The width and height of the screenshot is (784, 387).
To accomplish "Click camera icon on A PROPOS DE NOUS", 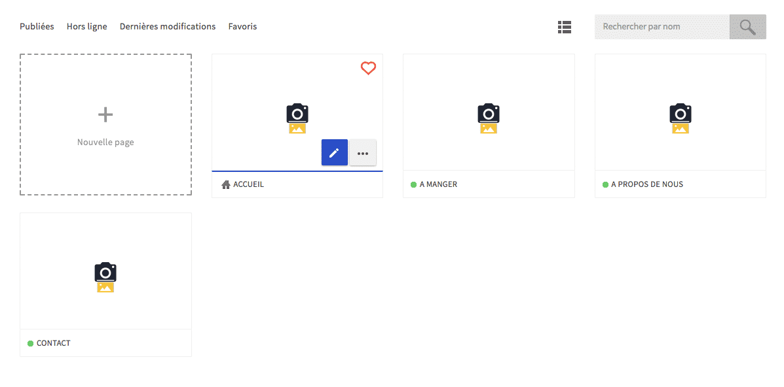I will point(680,113).
